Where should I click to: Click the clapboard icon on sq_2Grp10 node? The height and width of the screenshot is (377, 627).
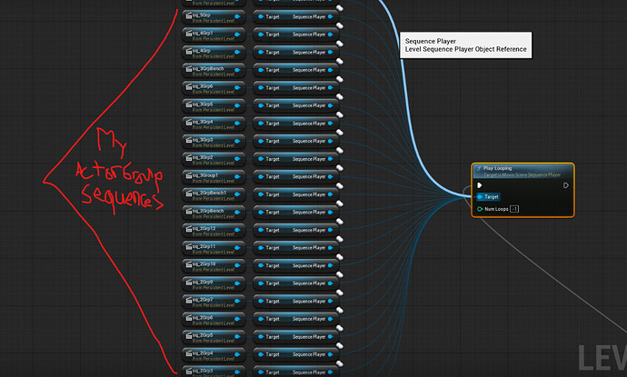[189, 265]
